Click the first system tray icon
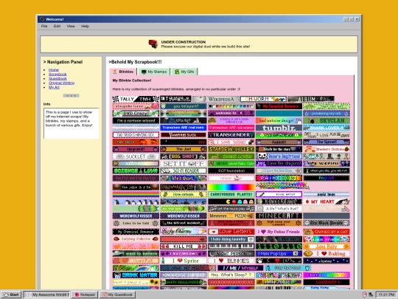Image resolution: width=398 pixels, height=299 pixels. tap(365, 295)
